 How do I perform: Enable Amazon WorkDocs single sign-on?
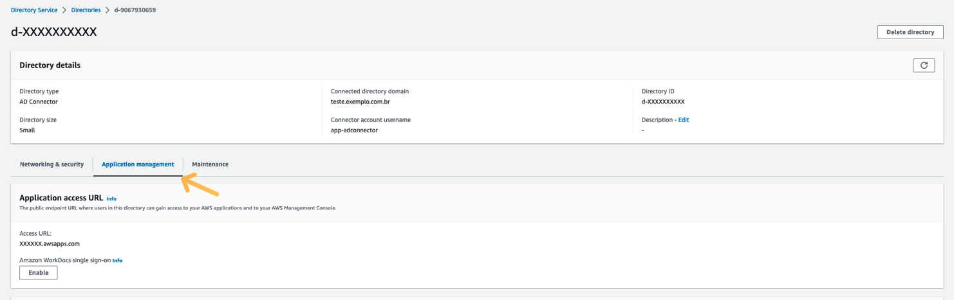[x=39, y=273]
